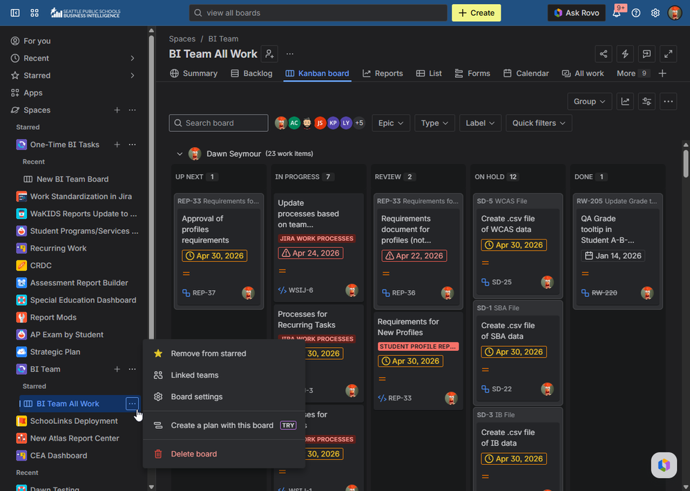The image size is (690, 491).
Task: Click the Search board field
Action: pos(218,123)
